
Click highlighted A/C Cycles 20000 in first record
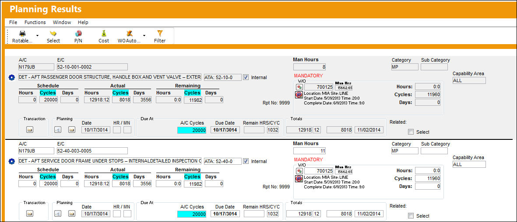pos(192,130)
